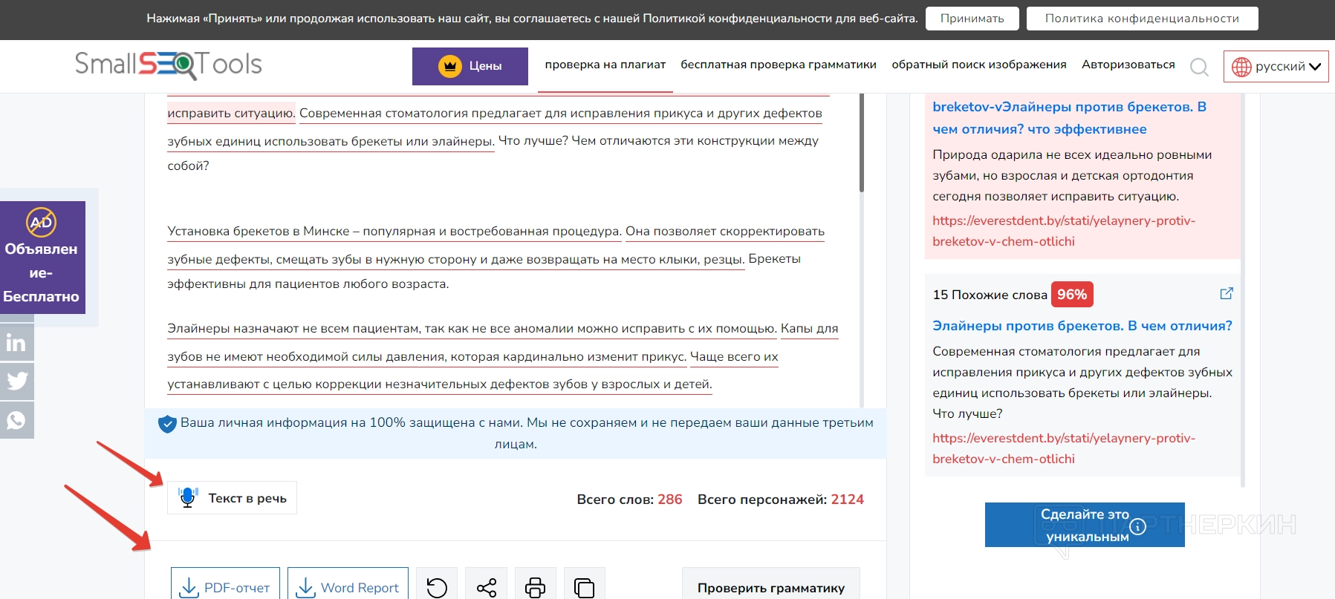Click the search magnifier icon in header
Screen dimensions: 1335x599
[1198, 67]
